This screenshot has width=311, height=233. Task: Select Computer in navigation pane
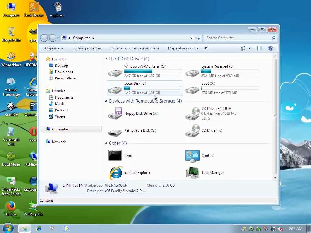[x=71, y=129]
